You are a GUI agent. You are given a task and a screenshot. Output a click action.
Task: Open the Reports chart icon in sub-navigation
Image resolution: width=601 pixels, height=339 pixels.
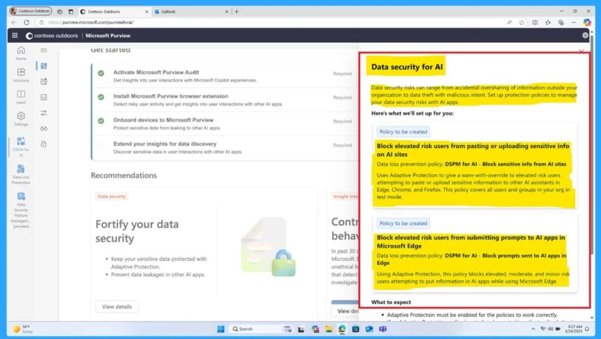pos(43,97)
